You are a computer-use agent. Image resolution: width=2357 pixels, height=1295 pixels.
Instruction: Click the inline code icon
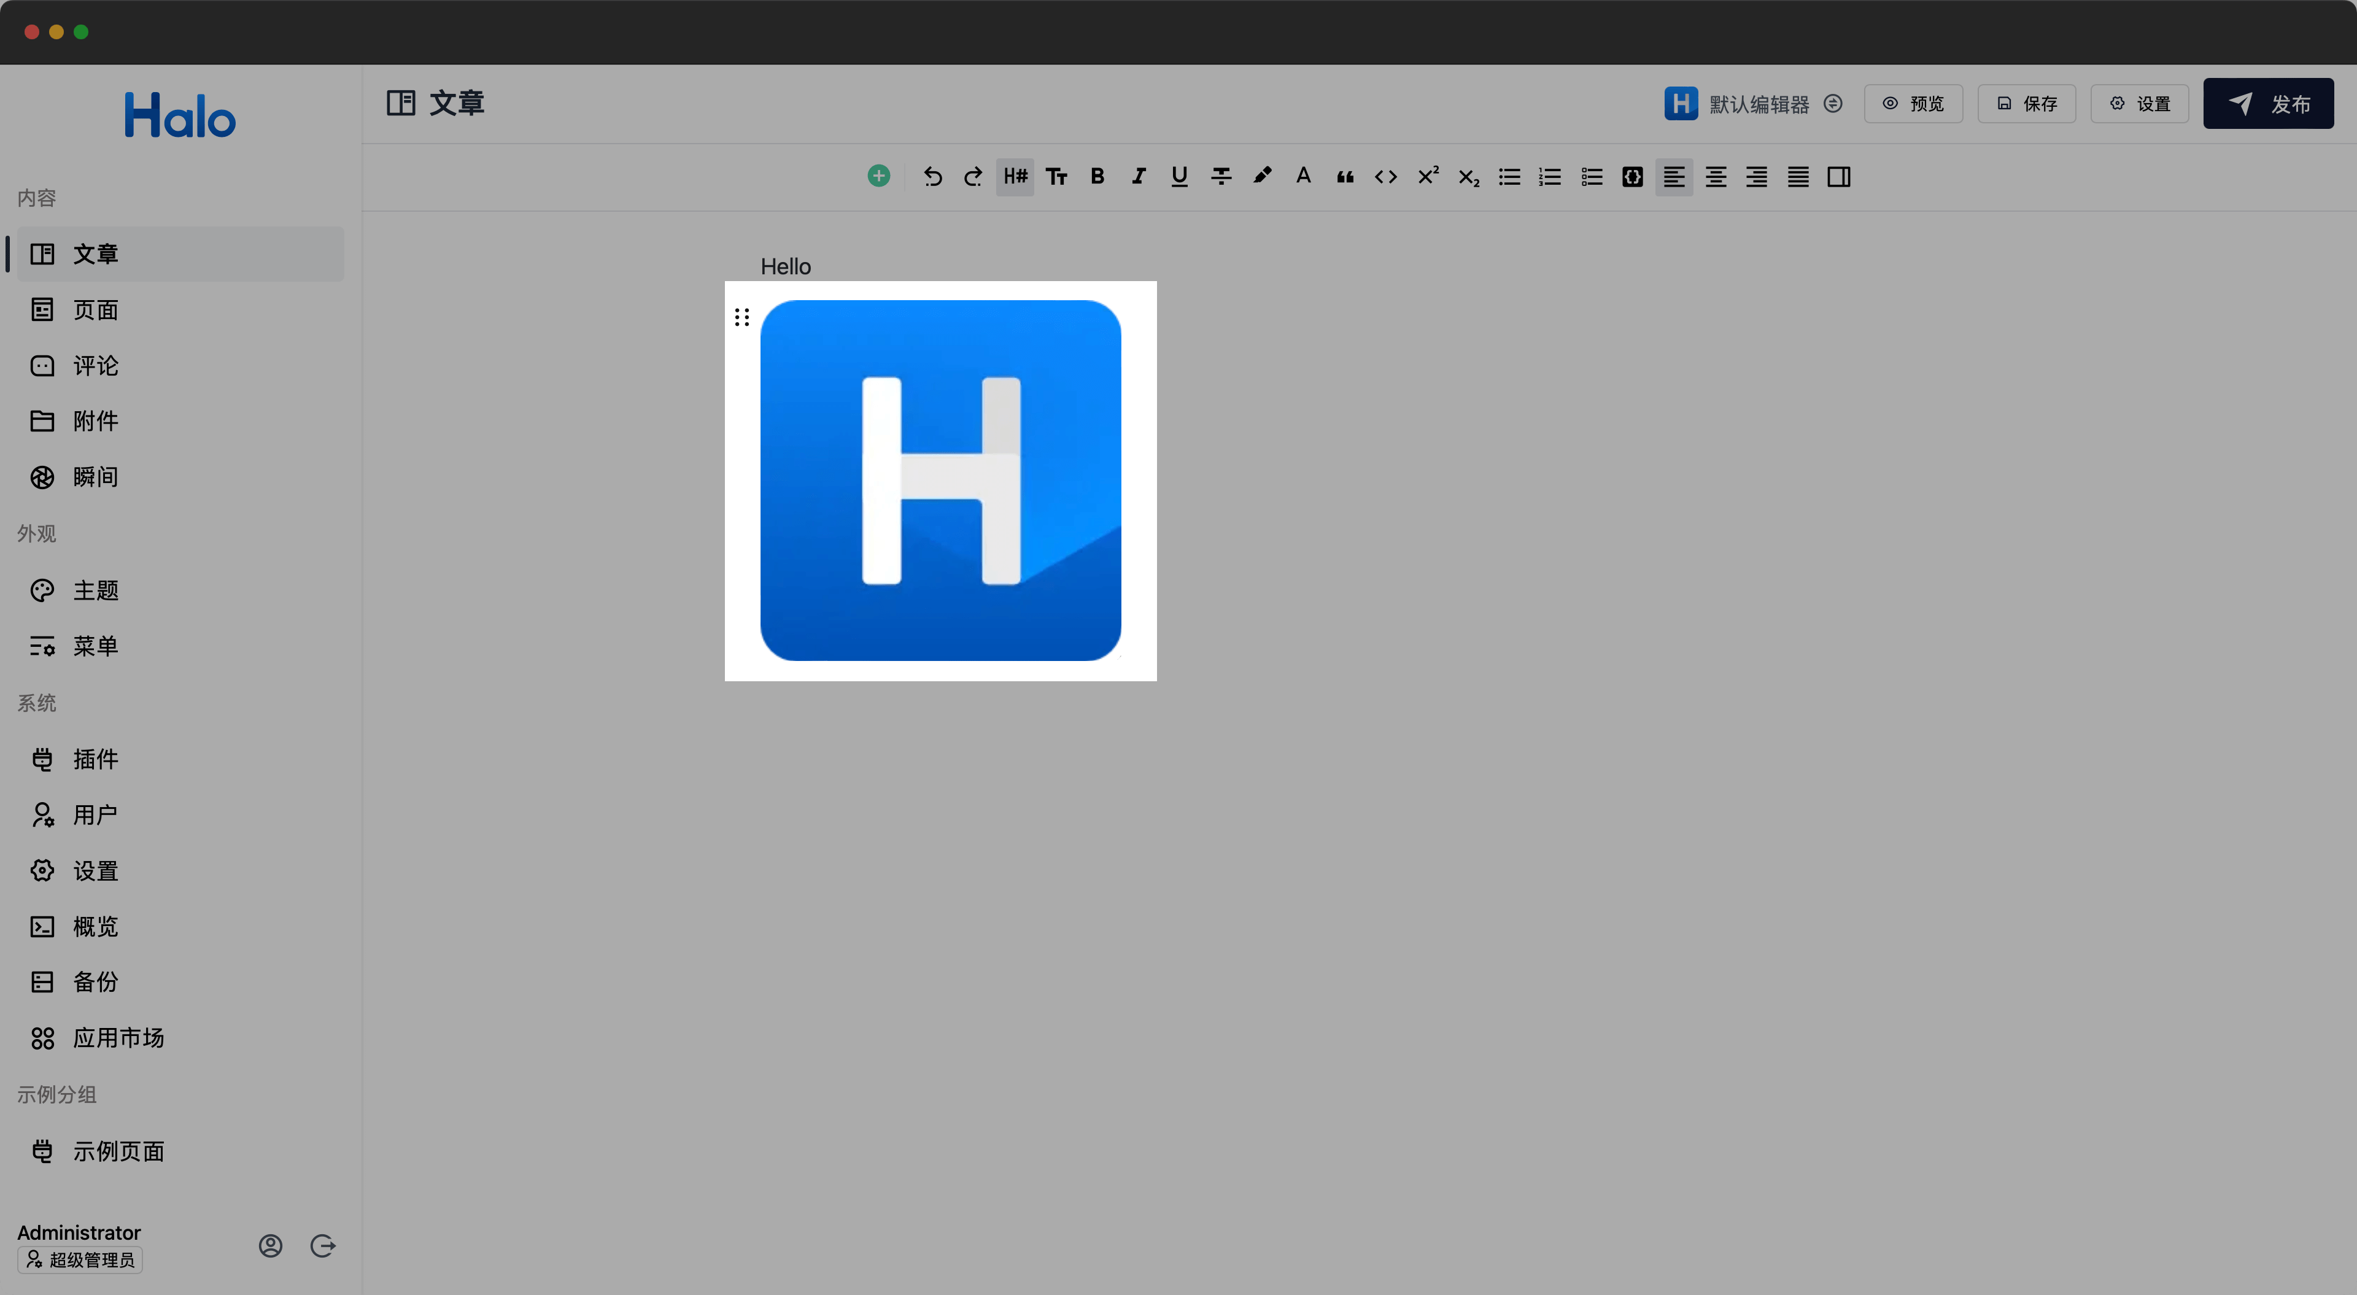(x=1385, y=177)
